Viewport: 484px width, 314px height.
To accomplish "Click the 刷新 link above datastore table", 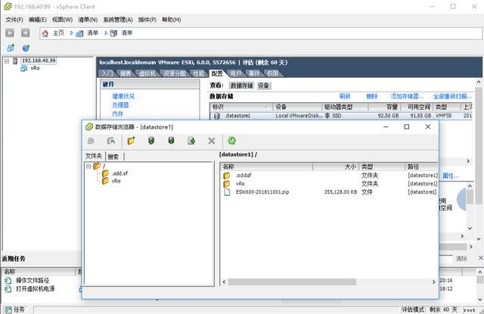I will point(345,96).
